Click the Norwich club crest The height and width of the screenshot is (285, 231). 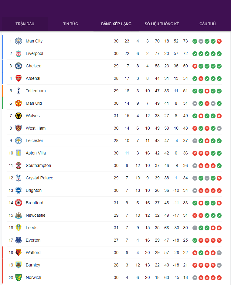(x=19, y=277)
